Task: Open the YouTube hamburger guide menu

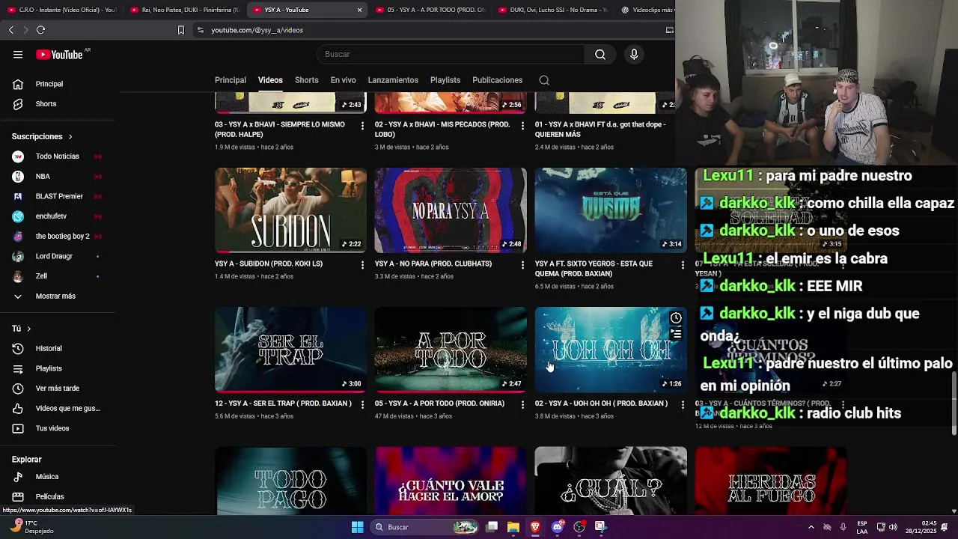Action: 18,54
